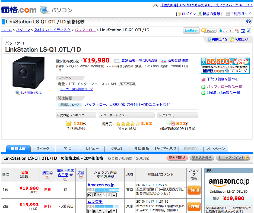Click 詳細 button in the Amazon.co.jp row
The width and height of the screenshot is (254, 213).
coord(194,190)
